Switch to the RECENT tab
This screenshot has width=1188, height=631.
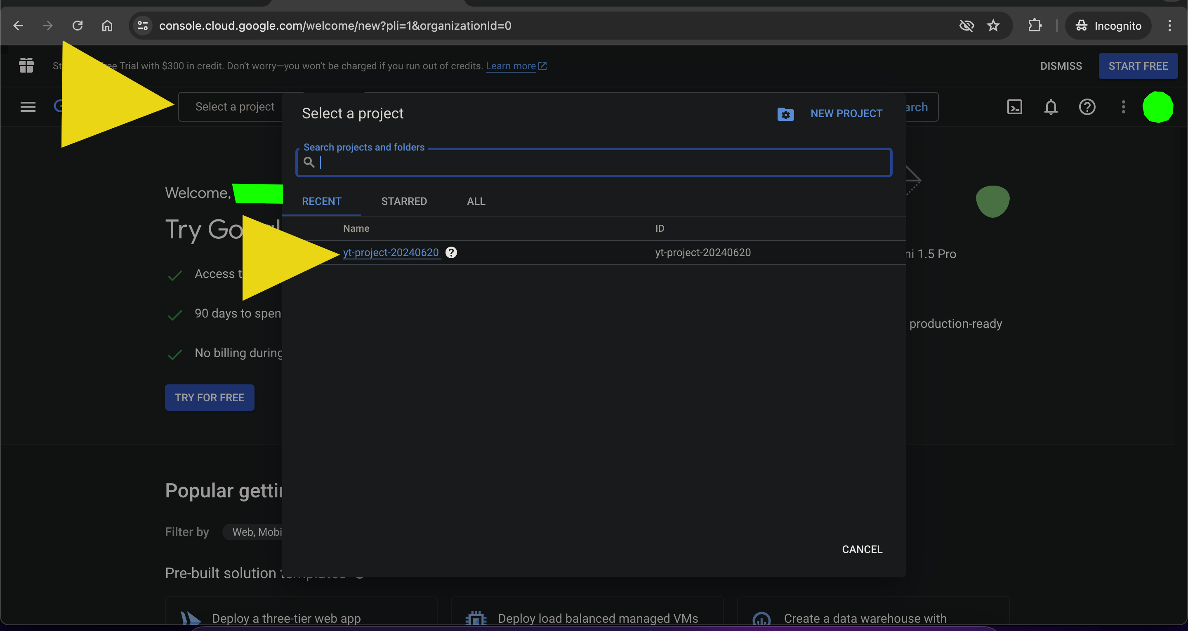[321, 202]
